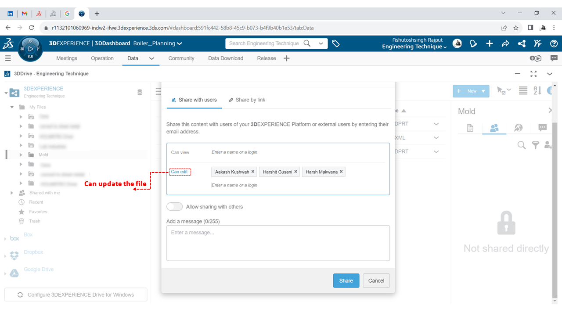Switch to the Meetings tab
Screen dimensions: 562x316
pyautogui.click(x=67, y=58)
